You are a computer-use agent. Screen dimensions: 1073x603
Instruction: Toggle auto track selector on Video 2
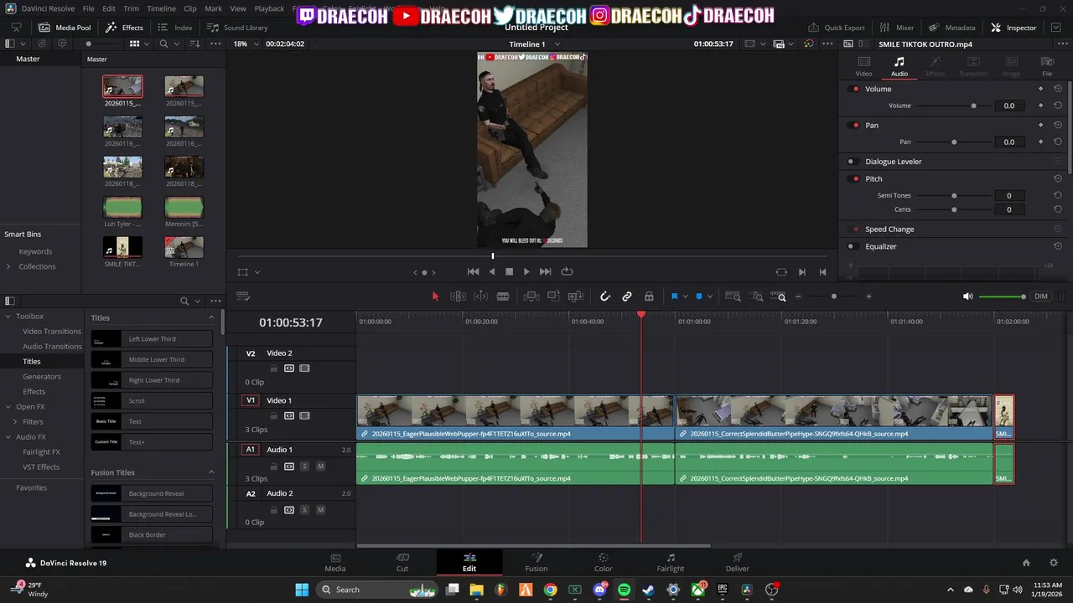pyautogui.click(x=289, y=368)
